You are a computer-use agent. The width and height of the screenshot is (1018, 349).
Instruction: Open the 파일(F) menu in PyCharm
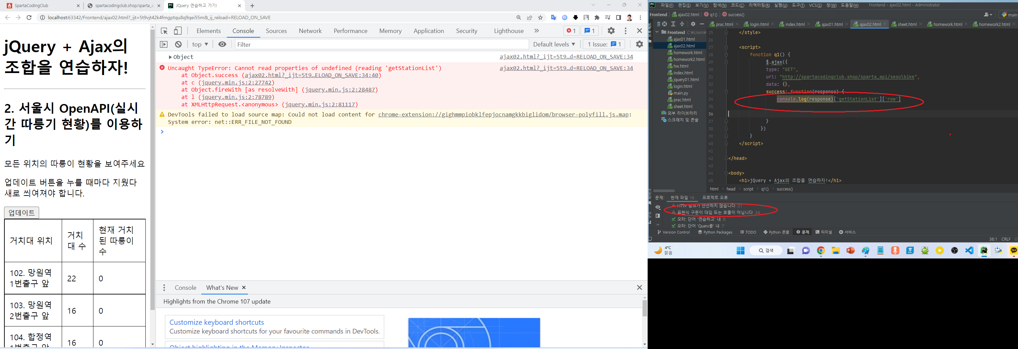tap(667, 5)
